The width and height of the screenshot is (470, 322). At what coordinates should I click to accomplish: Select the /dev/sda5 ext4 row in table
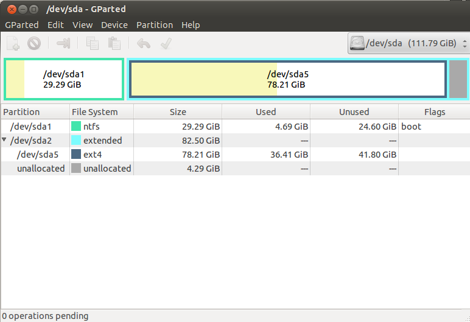point(183,155)
